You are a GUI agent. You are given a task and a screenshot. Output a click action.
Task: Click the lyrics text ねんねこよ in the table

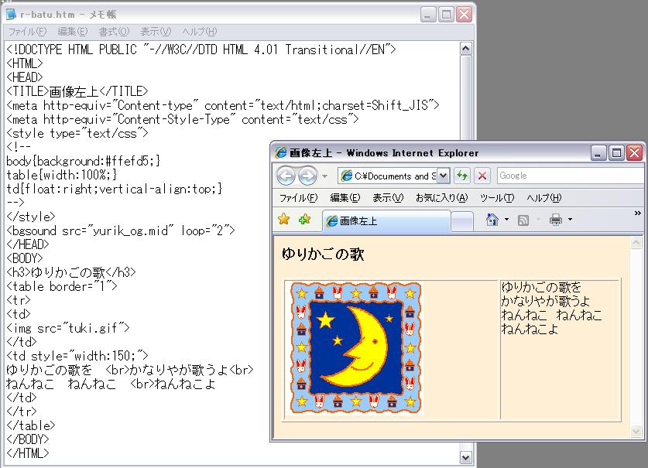530,330
